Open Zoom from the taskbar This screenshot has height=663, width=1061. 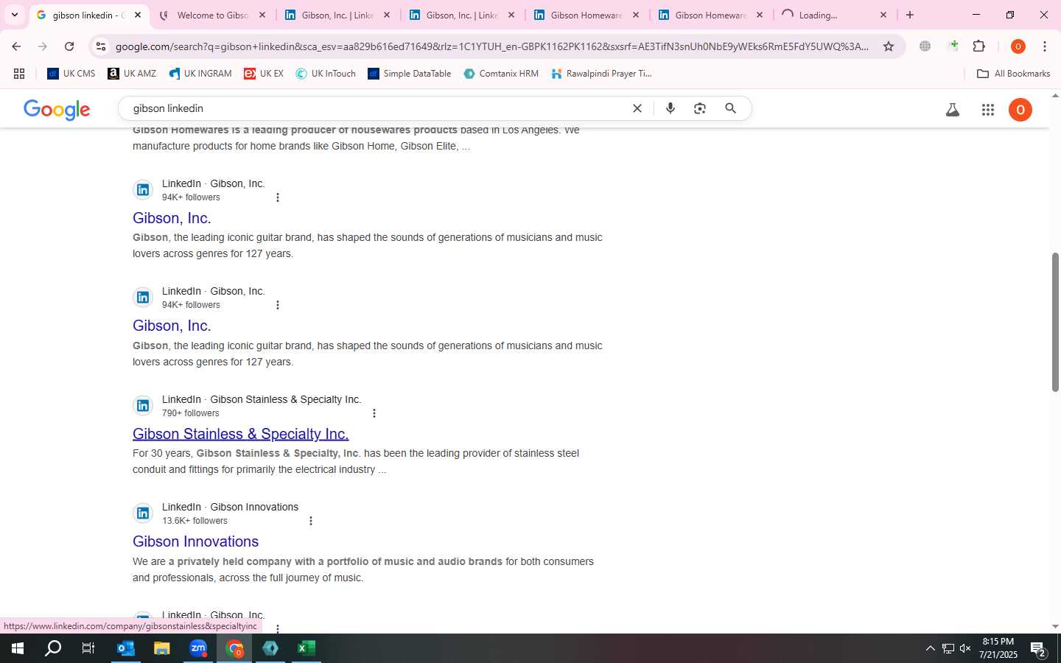pos(198,648)
